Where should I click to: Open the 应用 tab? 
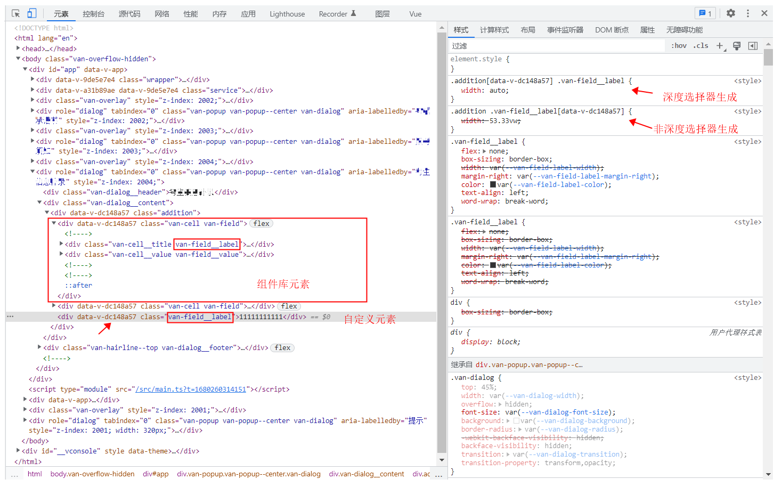click(x=248, y=14)
